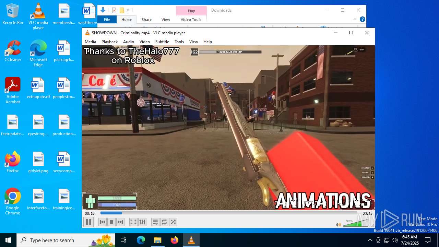Mute VLC audio via speaker icon
The width and height of the screenshot is (439, 247).
pos(339,225)
